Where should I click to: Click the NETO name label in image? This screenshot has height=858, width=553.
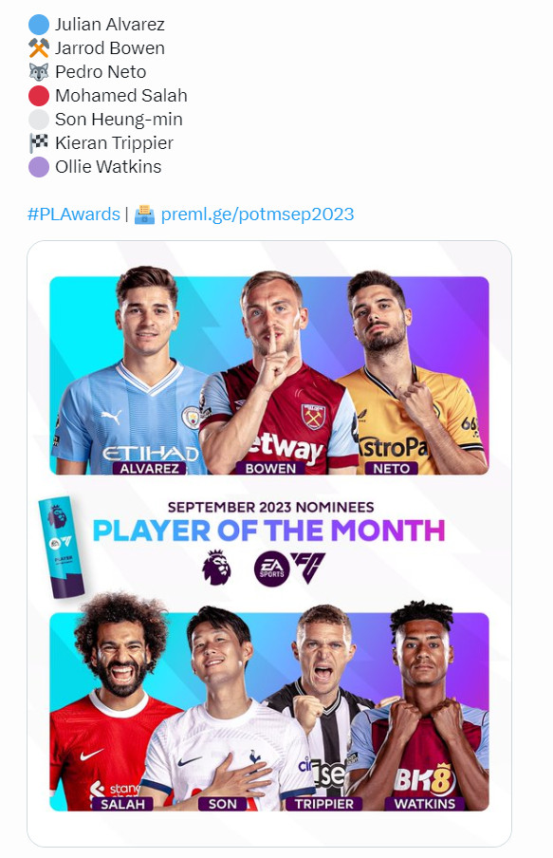tap(391, 469)
